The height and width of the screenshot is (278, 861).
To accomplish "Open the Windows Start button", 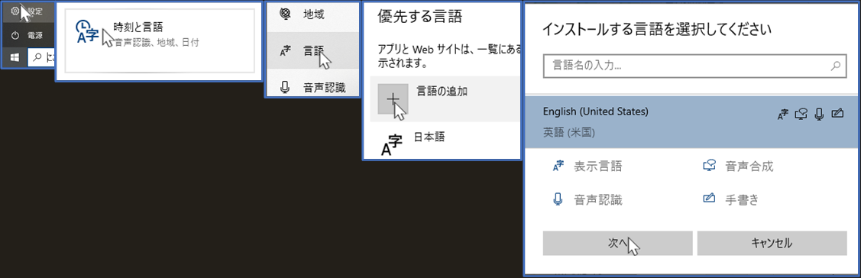I will (15, 57).
